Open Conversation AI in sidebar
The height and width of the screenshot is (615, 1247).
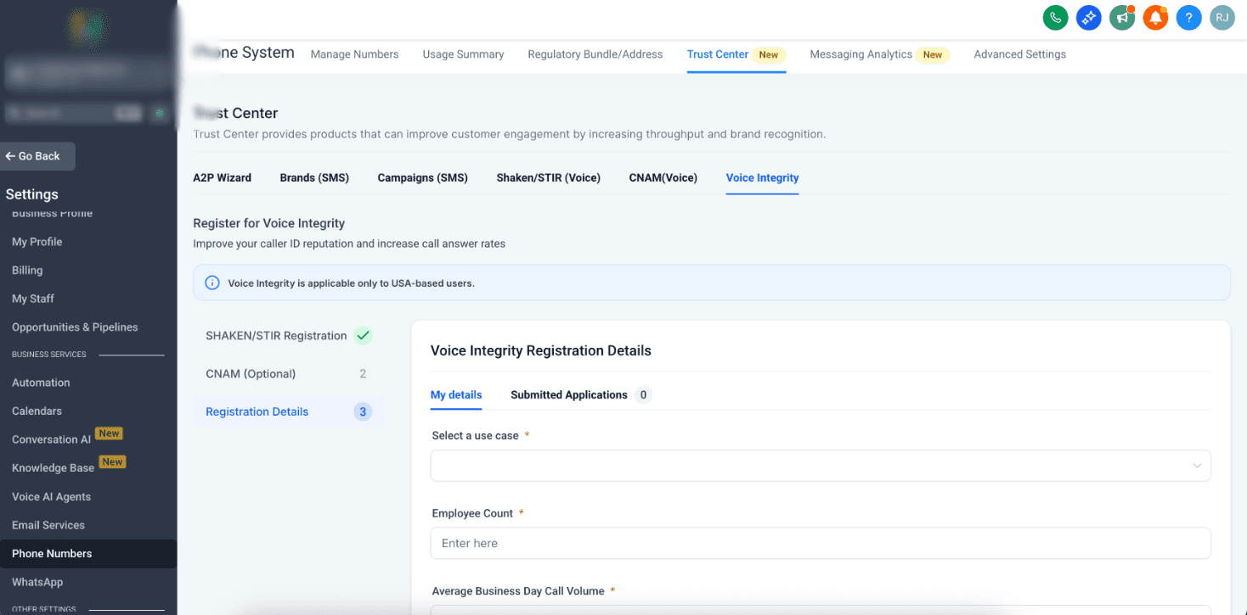pyautogui.click(x=51, y=439)
